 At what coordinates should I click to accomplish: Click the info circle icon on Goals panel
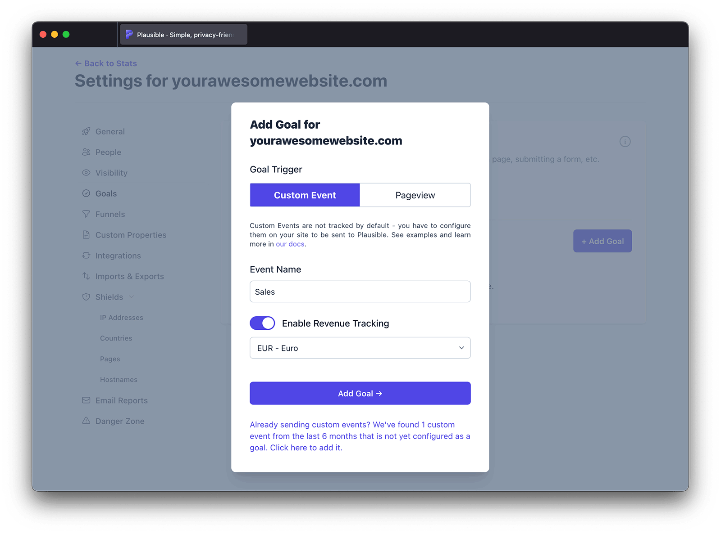tap(625, 142)
